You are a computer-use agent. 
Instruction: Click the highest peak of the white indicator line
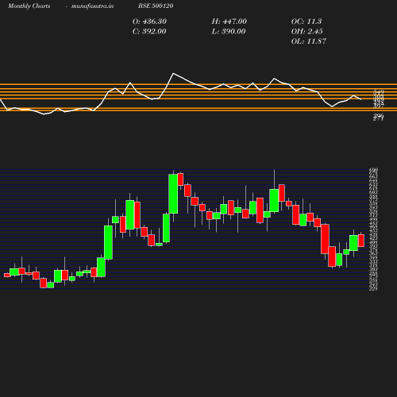pos(173,73)
